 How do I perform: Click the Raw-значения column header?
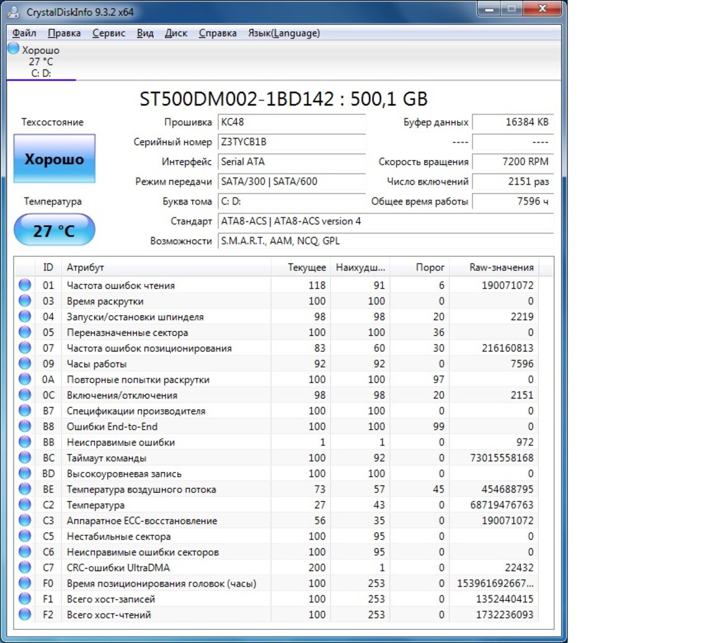click(501, 267)
